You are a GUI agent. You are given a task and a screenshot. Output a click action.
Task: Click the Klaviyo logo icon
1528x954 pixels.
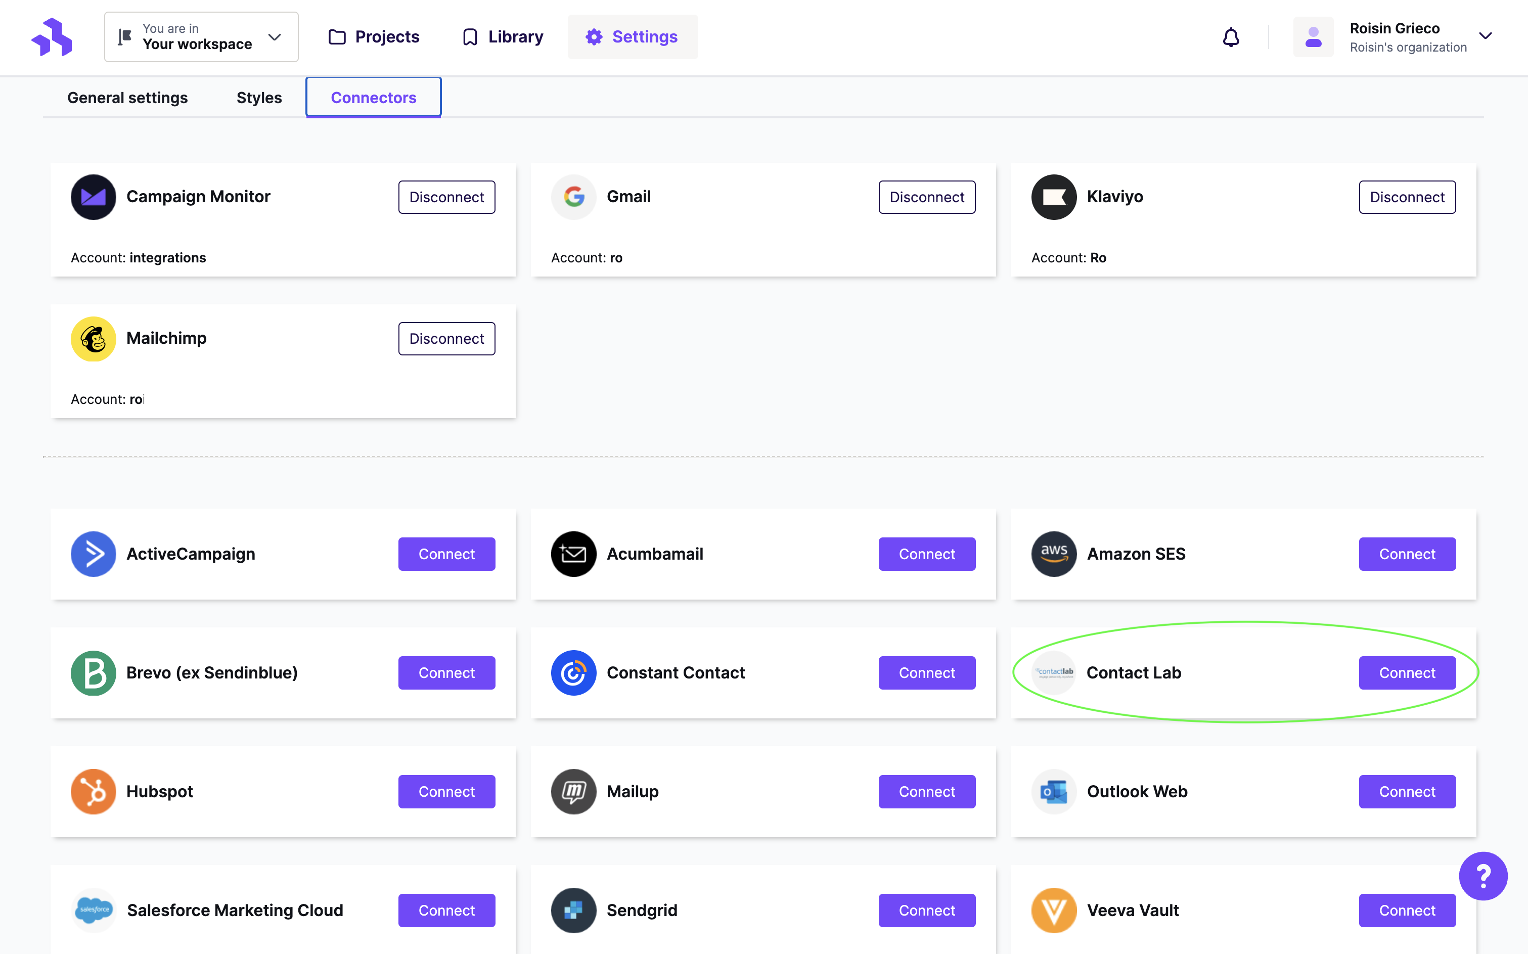click(1054, 197)
